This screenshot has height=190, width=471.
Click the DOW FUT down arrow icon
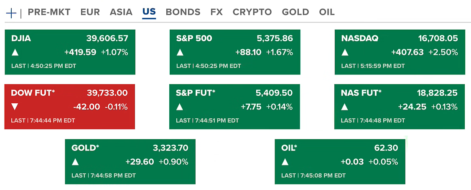pyautogui.click(x=15, y=107)
